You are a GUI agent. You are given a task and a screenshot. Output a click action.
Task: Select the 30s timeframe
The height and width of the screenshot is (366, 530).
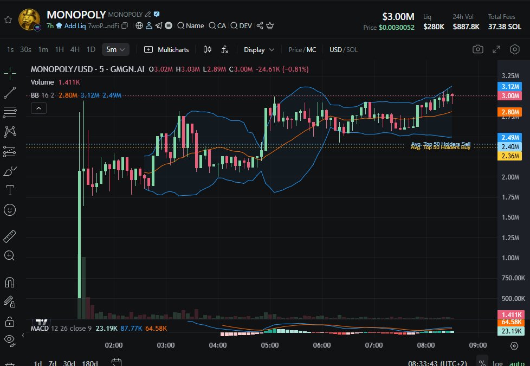[25, 50]
